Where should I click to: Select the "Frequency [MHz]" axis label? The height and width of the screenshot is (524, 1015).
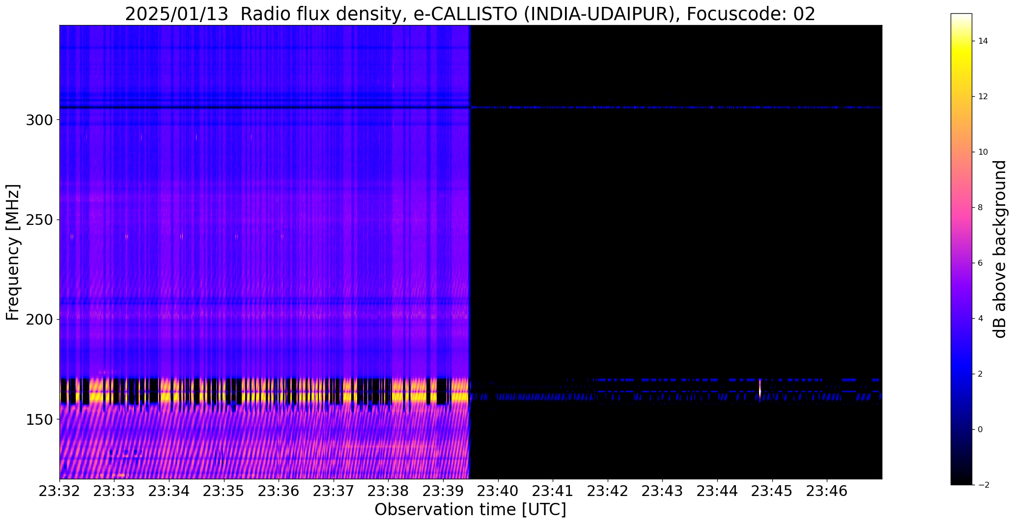pos(13,252)
